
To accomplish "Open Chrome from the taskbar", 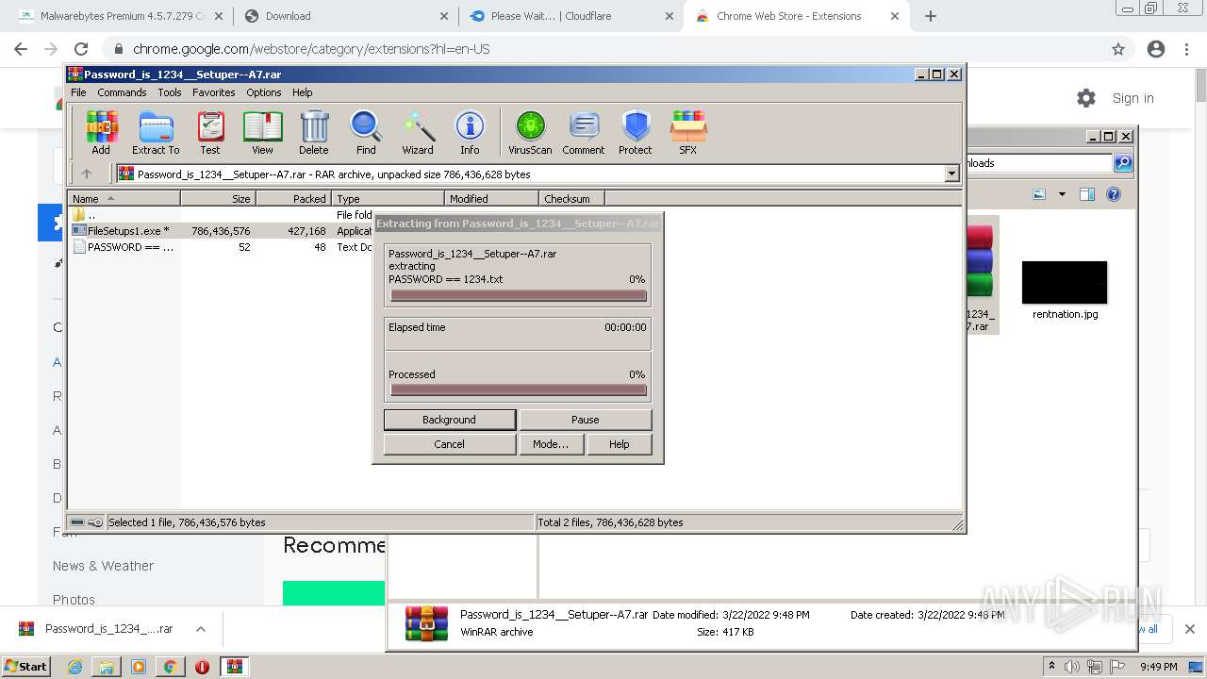I will [x=170, y=667].
